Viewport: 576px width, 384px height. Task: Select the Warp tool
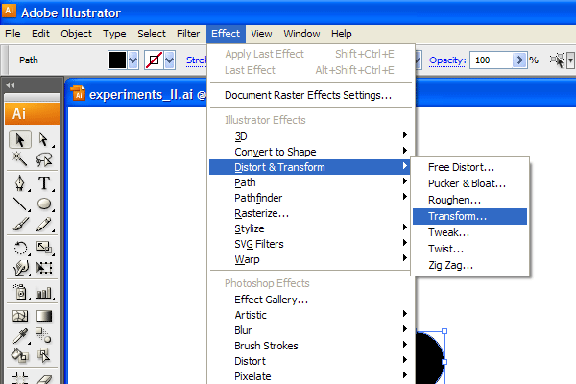20,268
